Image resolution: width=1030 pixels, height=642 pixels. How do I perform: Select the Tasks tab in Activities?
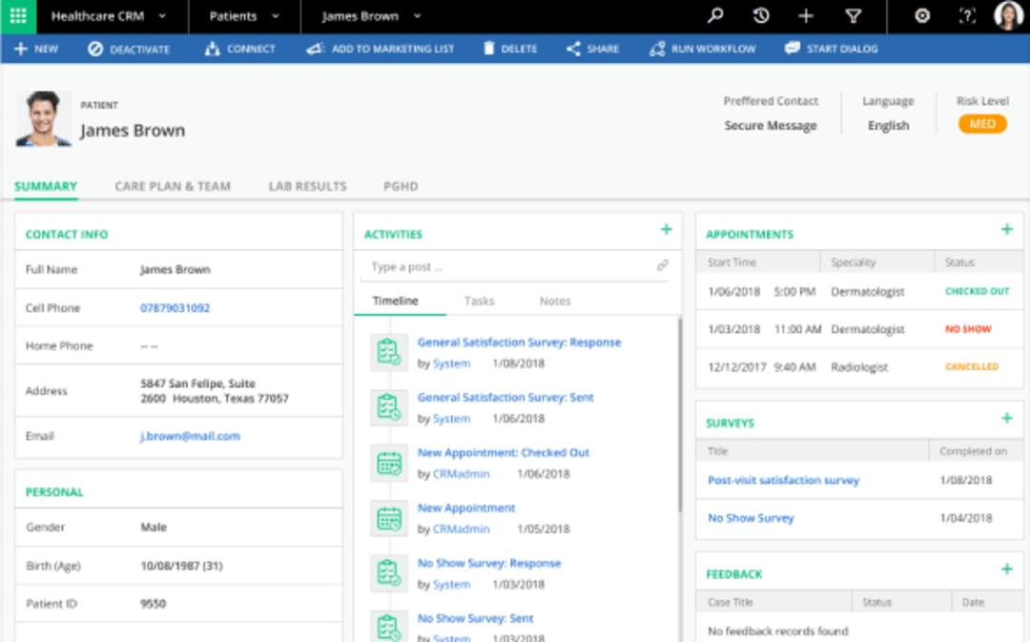(479, 301)
